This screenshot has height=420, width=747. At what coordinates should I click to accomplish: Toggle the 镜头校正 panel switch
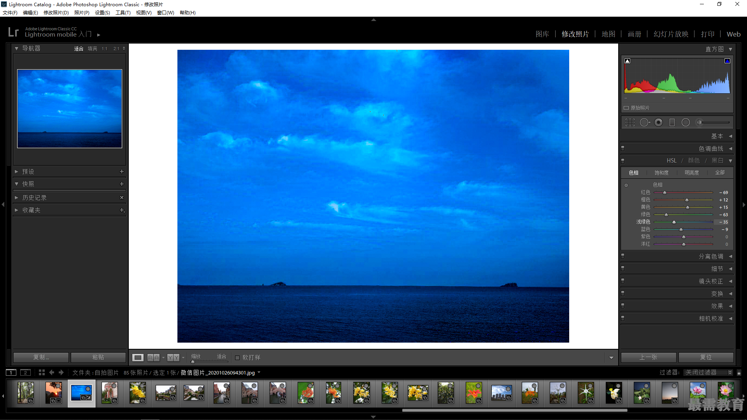tap(622, 281)
